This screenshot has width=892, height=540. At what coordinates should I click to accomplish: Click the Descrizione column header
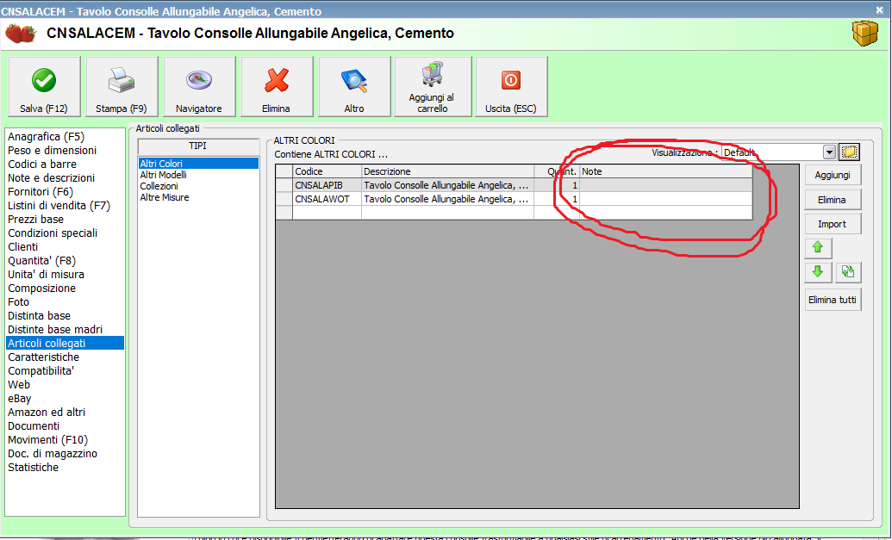tap(447, 171)
